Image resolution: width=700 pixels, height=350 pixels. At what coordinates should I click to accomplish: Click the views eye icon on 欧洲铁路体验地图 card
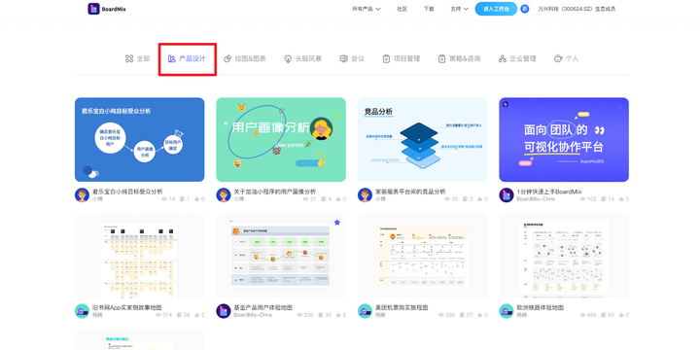(583, 315)
